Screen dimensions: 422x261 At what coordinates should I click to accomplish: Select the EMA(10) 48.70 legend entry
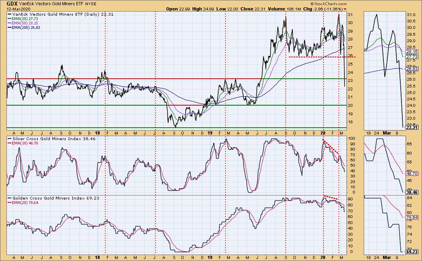coord(25,143)
